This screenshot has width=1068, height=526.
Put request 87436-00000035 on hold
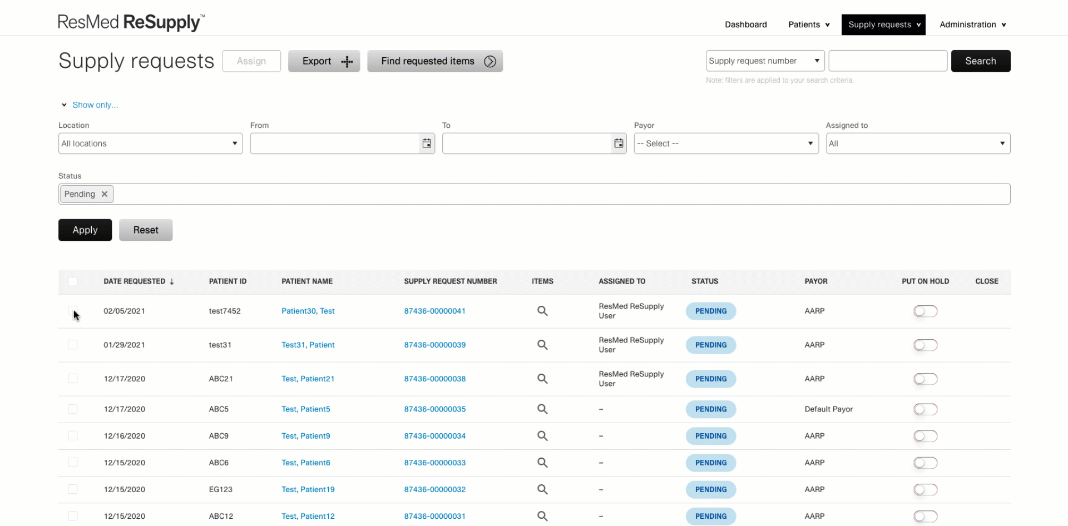tap(925, 409)
